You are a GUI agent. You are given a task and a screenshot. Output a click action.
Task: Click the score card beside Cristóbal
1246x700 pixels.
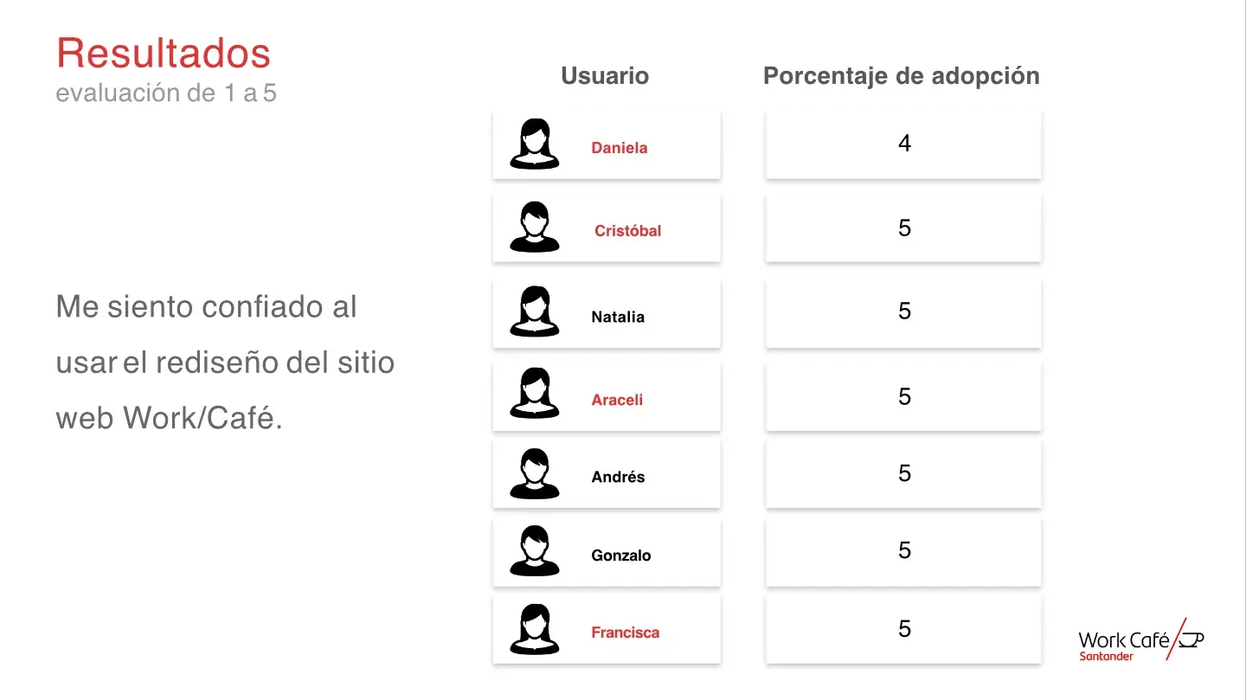tap(904, 228)
